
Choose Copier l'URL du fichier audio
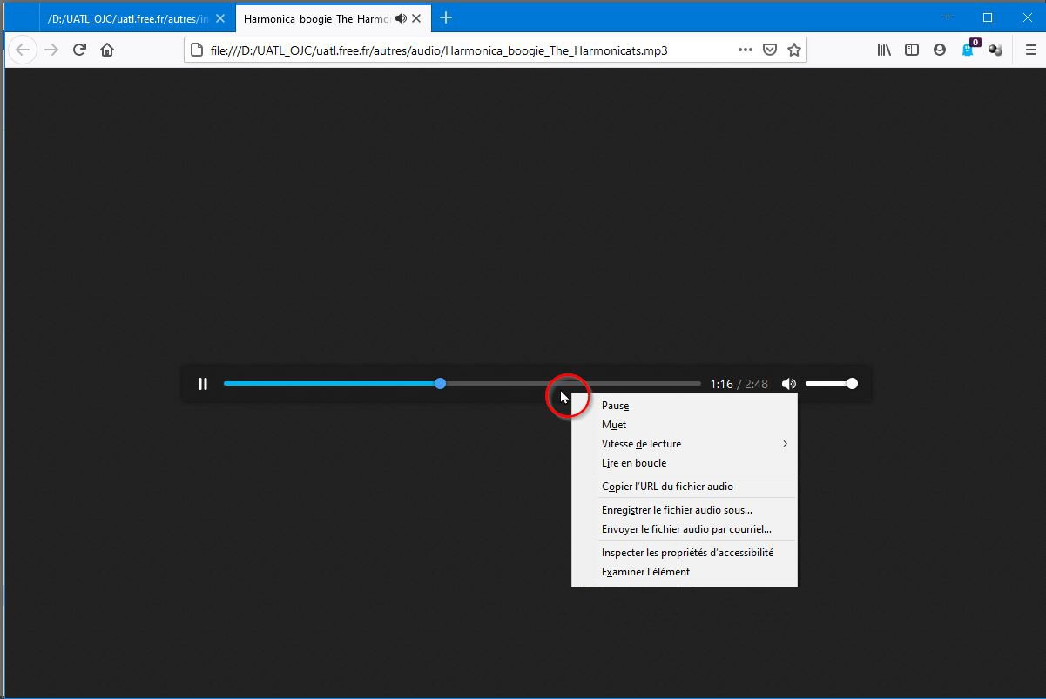coord(684,487)
